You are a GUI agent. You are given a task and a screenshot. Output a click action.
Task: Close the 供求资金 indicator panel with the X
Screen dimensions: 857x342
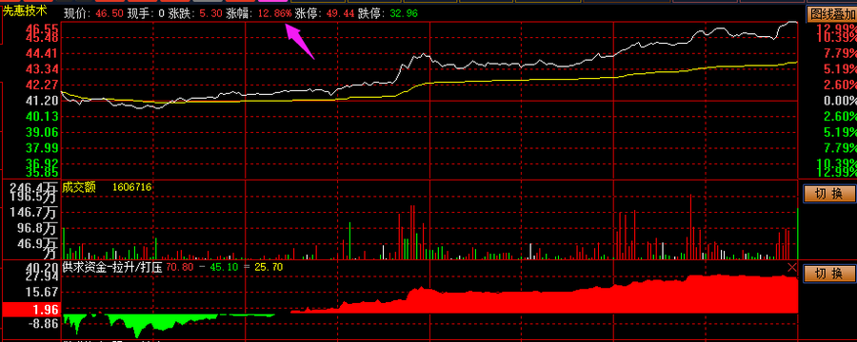click(792, 267)
